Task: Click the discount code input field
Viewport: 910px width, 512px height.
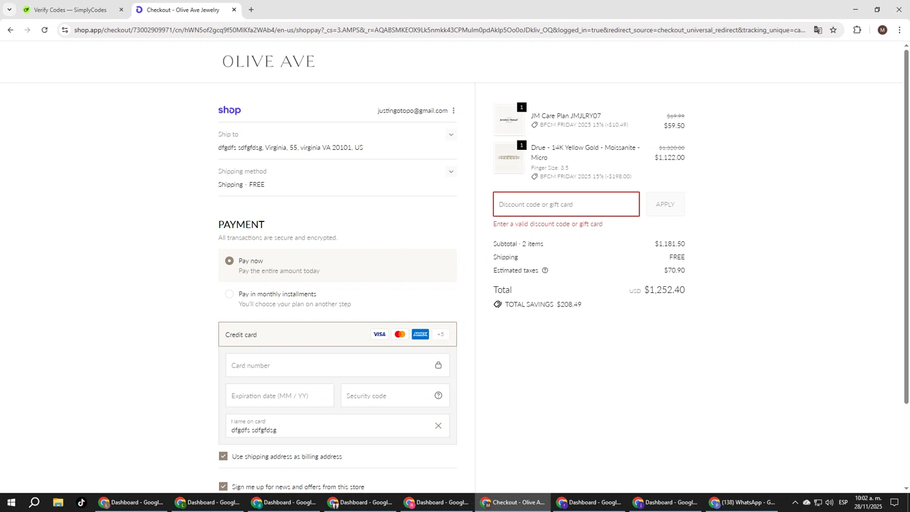Action: click(566, 204)
